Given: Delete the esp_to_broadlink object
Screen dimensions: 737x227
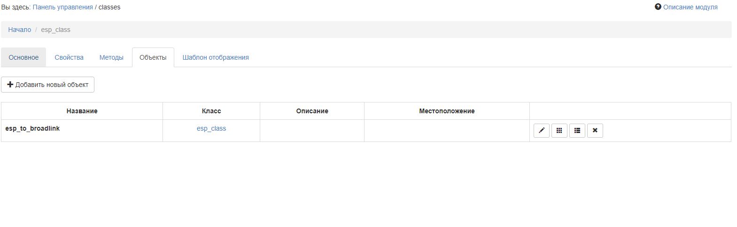Looking at the screenshot, I should 595,131.
